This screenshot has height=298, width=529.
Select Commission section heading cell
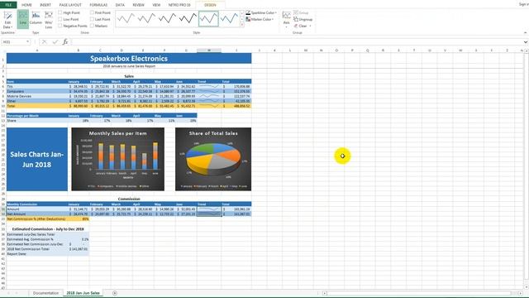[129, 199]
